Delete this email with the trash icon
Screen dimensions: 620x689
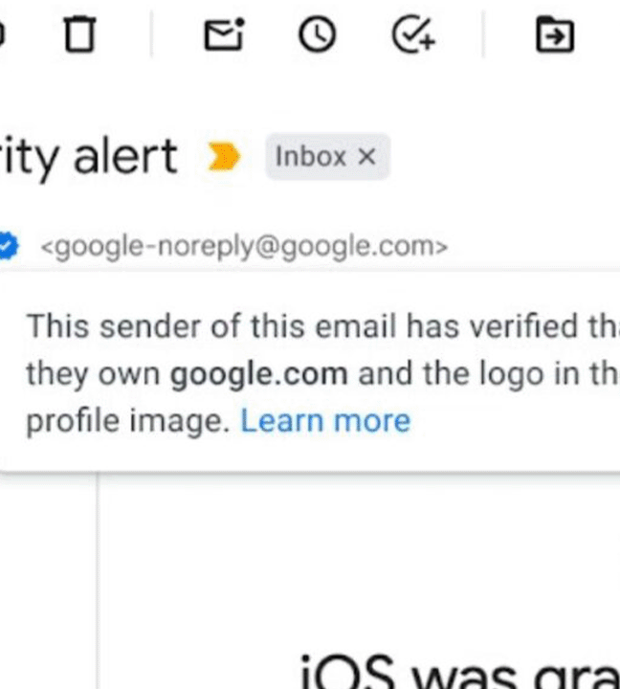coord(79,34)
